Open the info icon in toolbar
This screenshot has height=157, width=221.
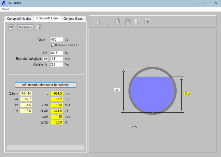click(x=138, y=22)
